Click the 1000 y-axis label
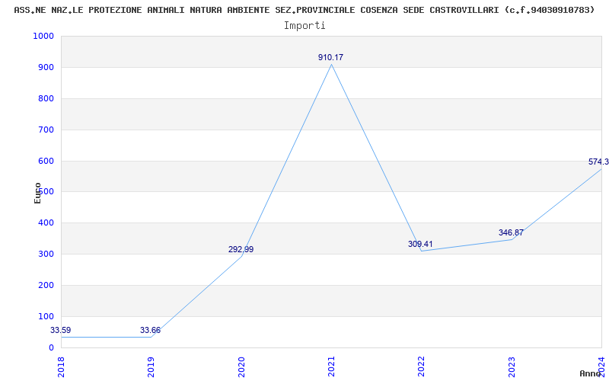Viewport: 609px width, 381px height. [43, 36]
